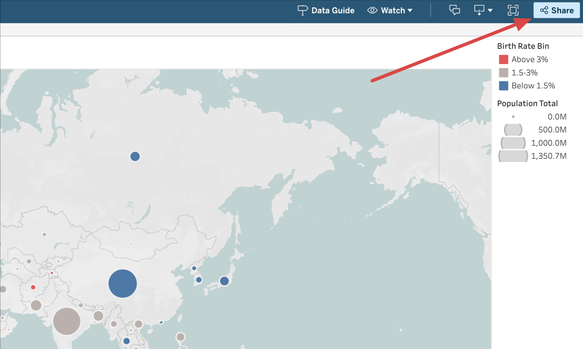Click the Share network icon

[x=544, y=11]
